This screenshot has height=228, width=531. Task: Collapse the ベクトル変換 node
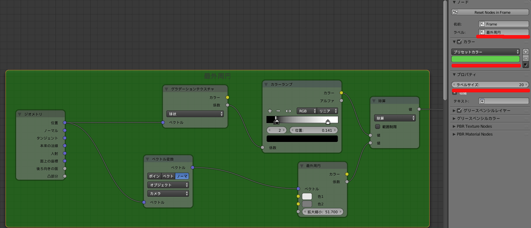148,159
